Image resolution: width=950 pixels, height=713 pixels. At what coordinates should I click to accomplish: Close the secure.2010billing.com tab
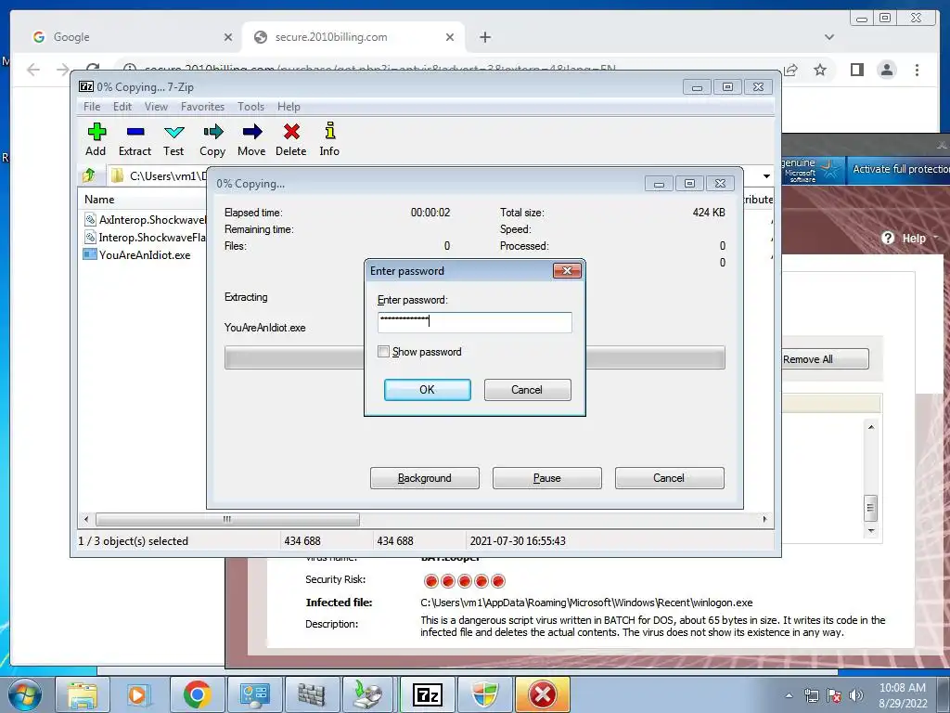[450, 37]
